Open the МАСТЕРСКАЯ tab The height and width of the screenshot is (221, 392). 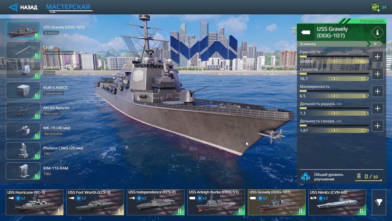point(68,7)
